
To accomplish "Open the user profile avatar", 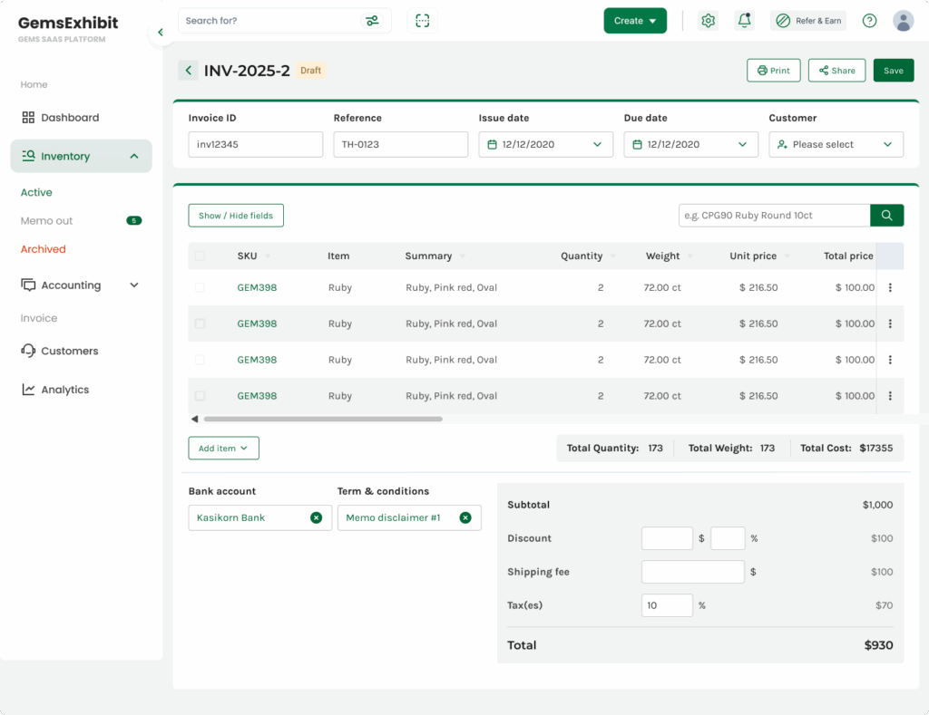I will [903, 21].
